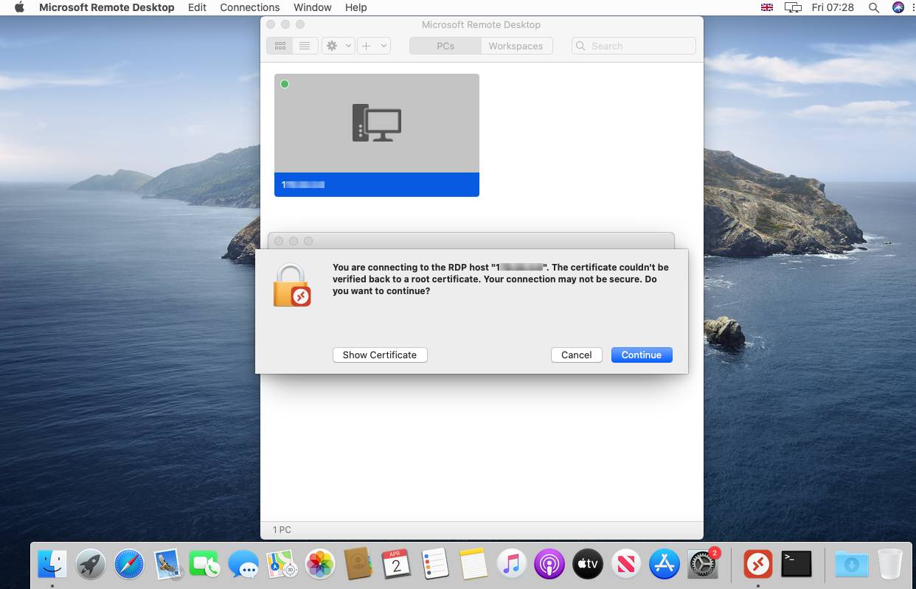Click Microsoft Remote Desktop in the Dock
The height and width of the screenshot is (589, 916).
pos(757,565)
